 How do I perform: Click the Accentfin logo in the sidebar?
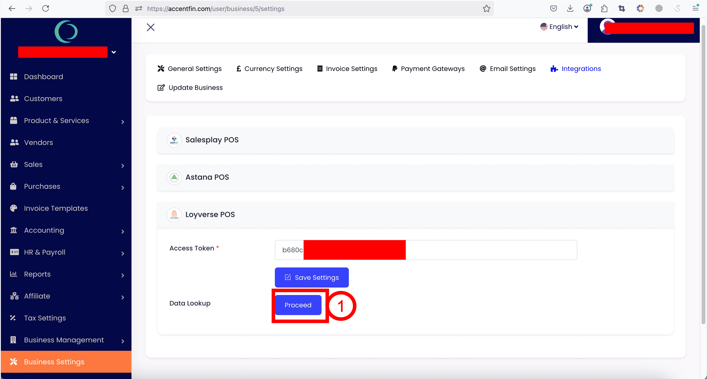point(66,31)
